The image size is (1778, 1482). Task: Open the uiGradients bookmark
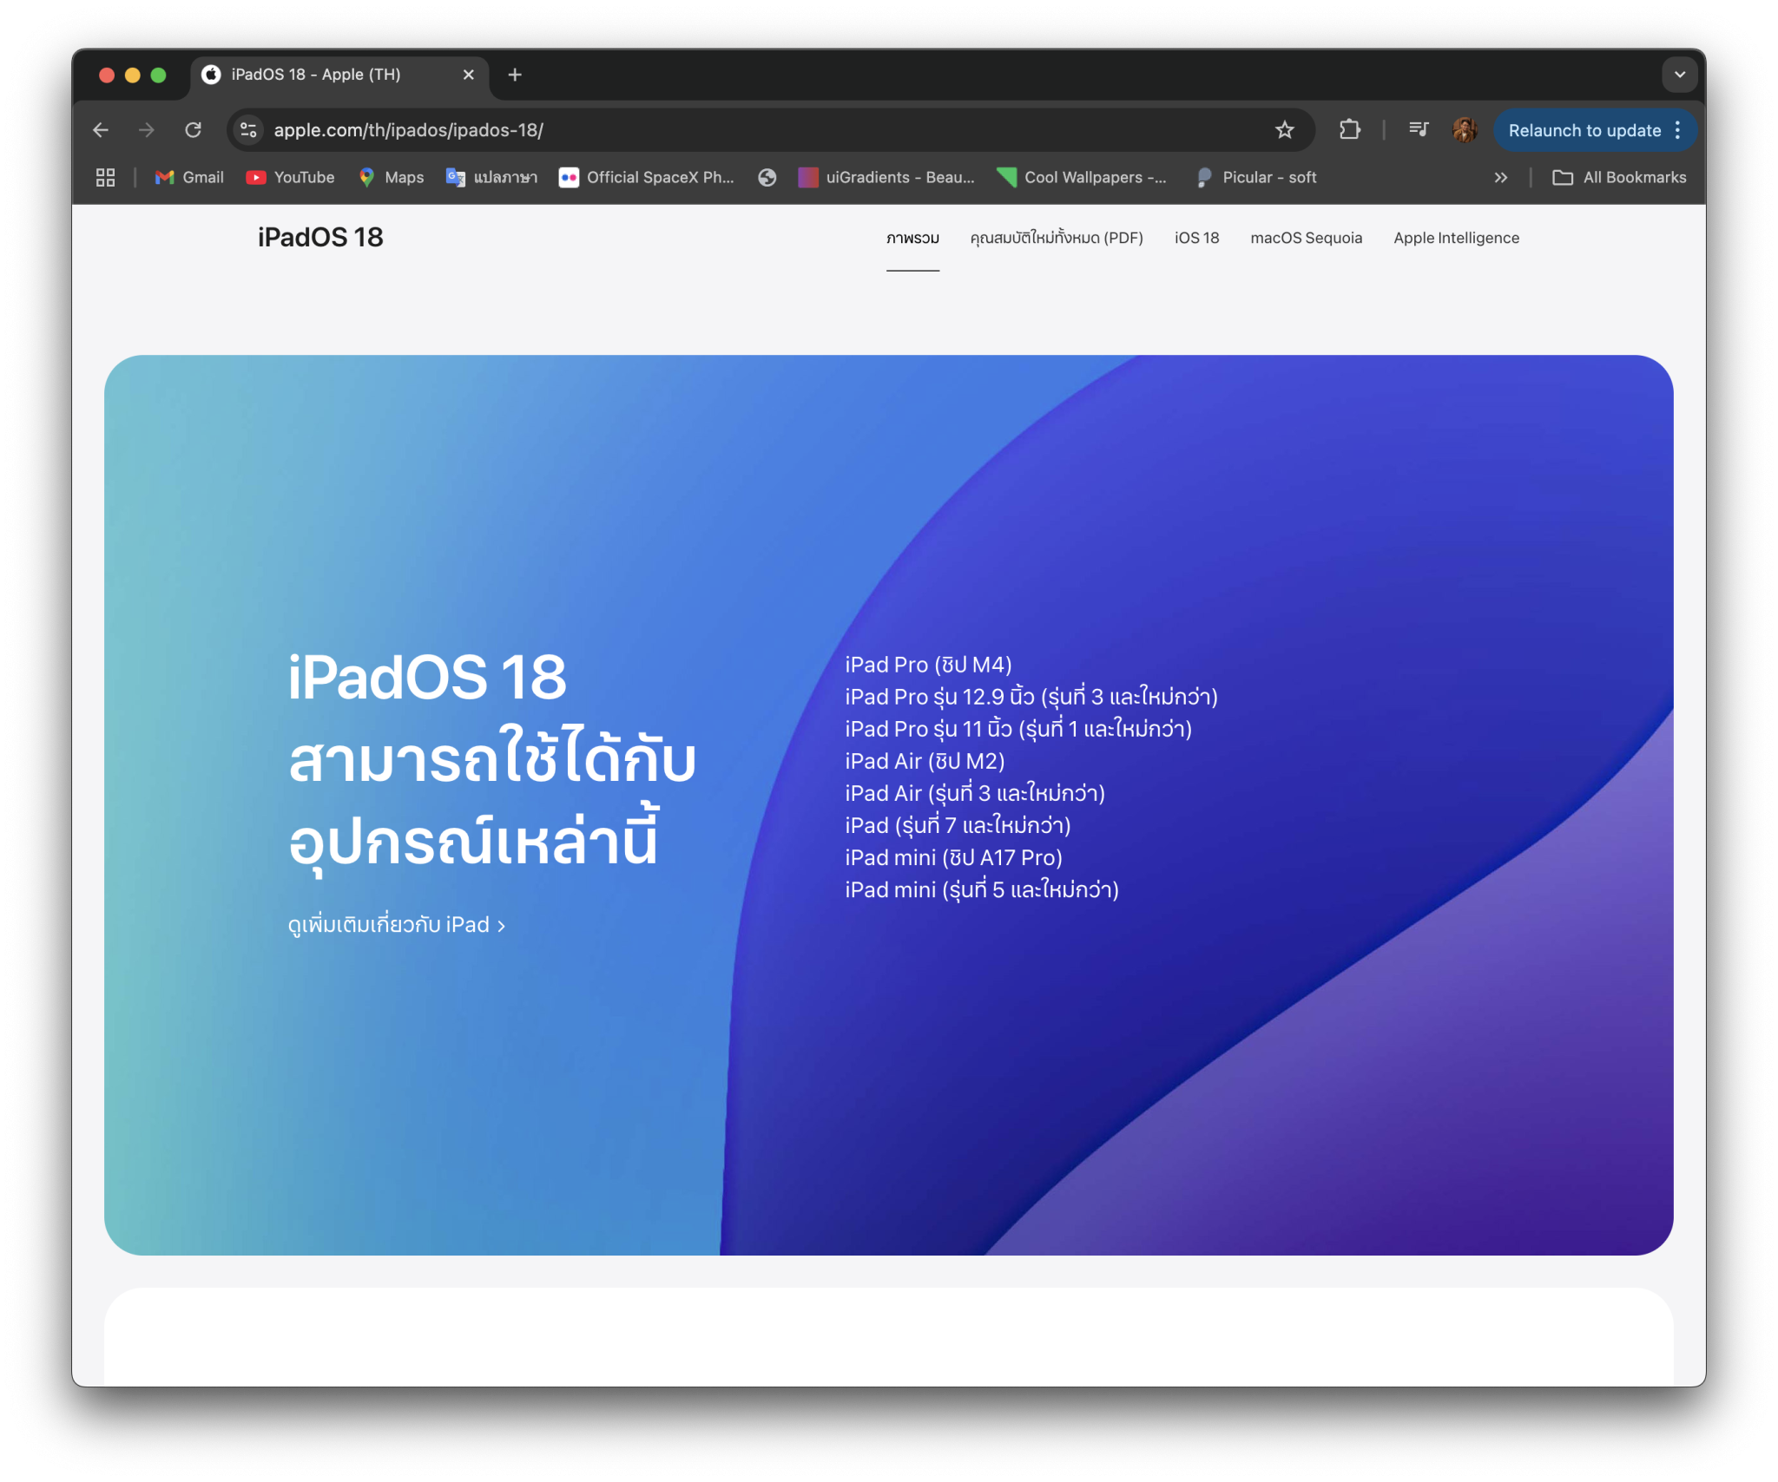point(886,178)
